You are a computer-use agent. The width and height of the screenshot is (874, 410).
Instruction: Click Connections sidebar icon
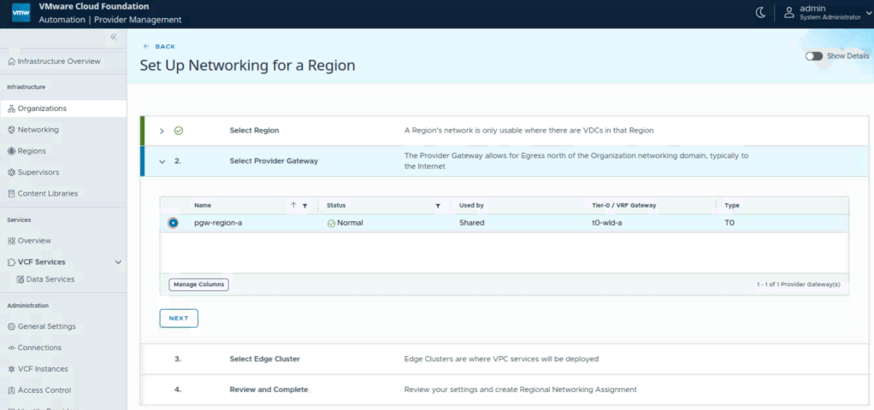pos(12,348)
